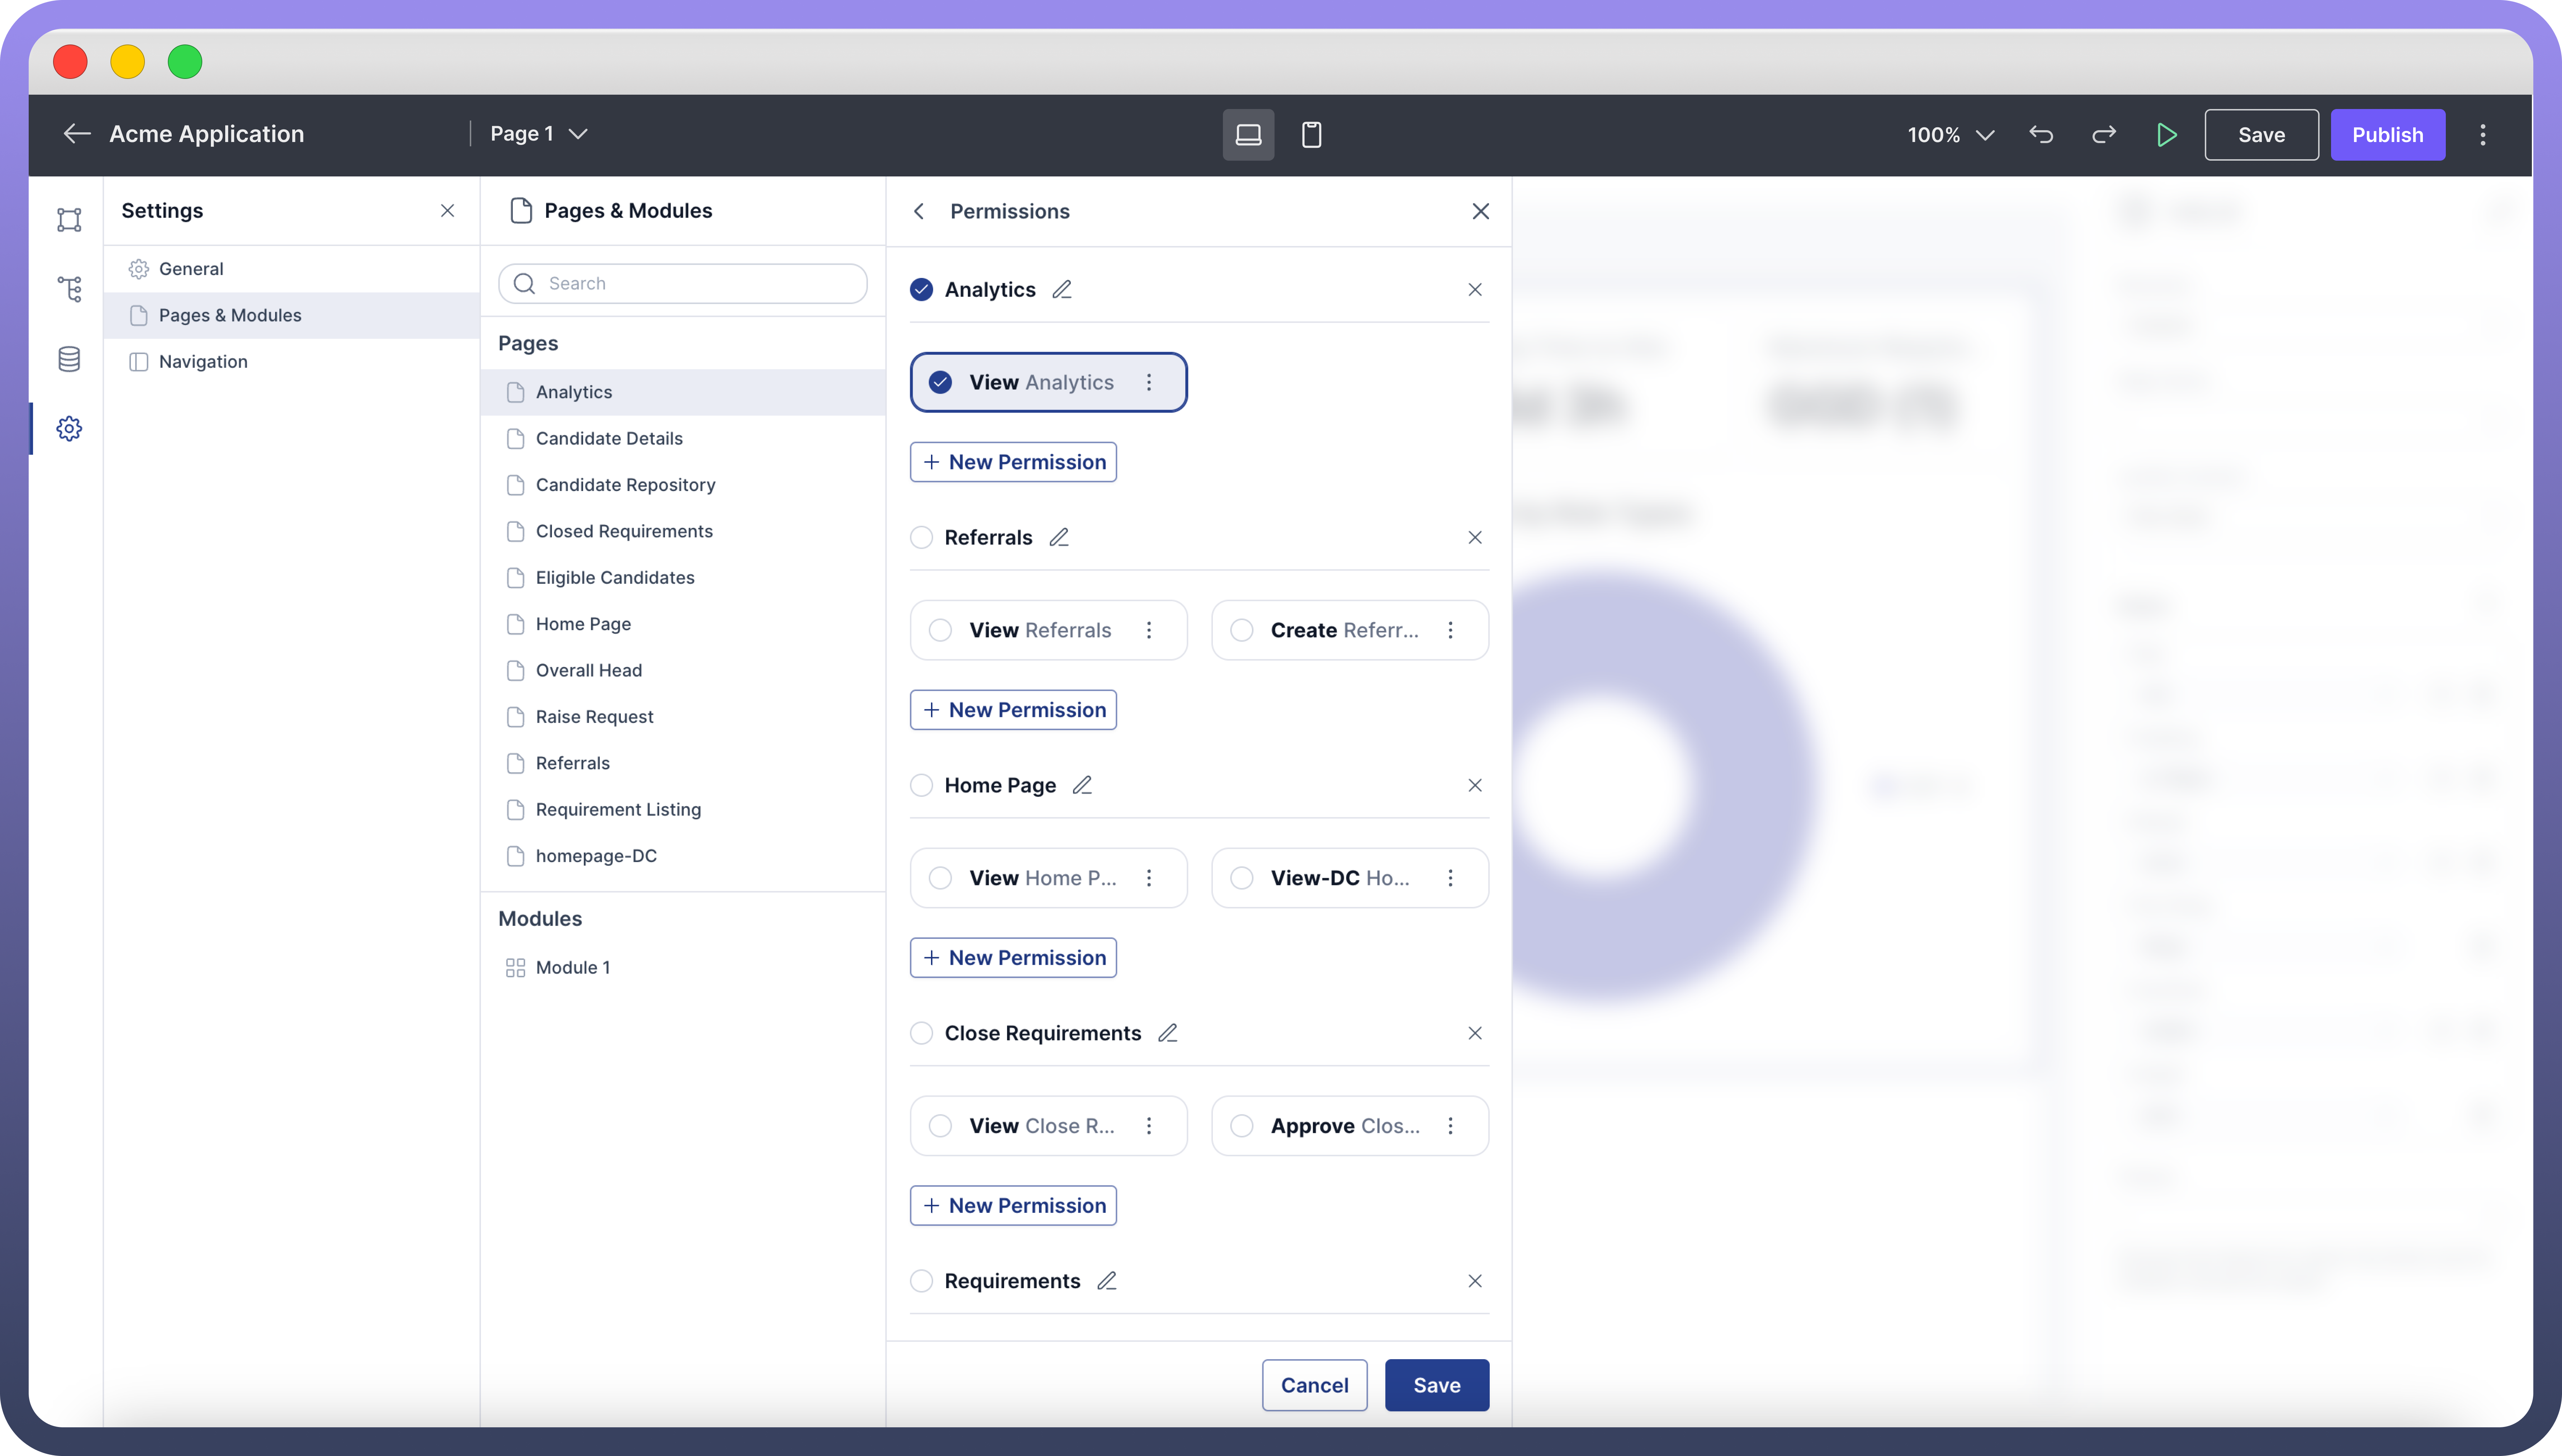
Task: Select Navigation in Settings list
Action: point(203,361)
